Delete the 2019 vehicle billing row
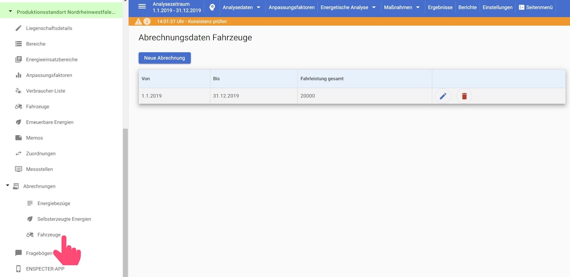Screen dimensions: 570x277 464,96
